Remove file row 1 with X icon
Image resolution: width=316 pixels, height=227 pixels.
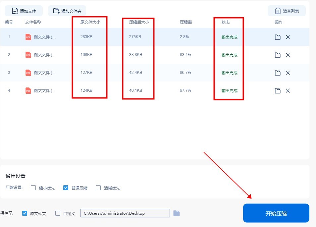click(288, 37)
